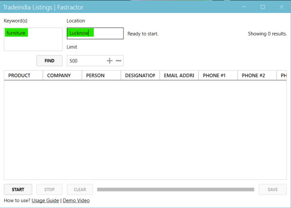Click the SAVE button
This screenshot has height=208, width=291.
tap(273, 190)
